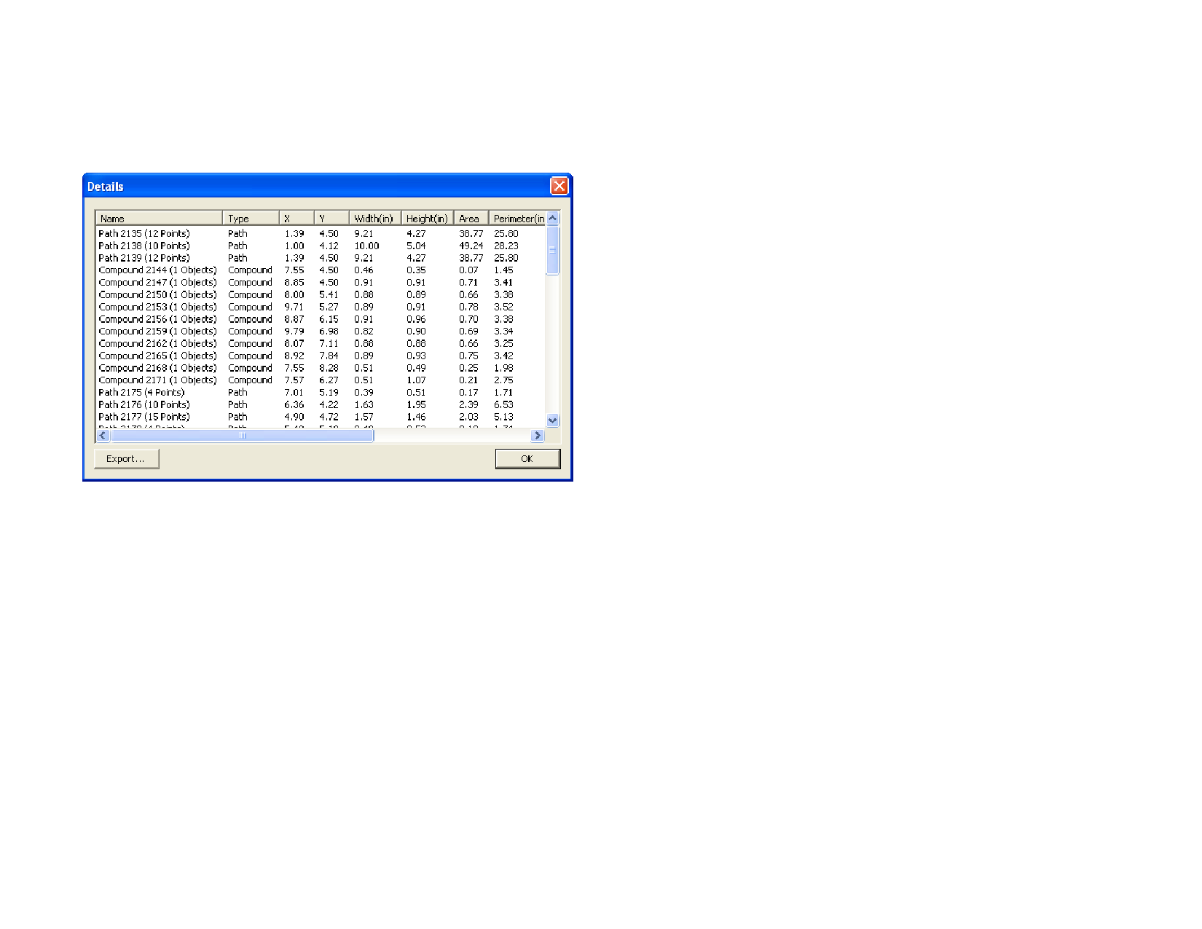This screenshot has height=929, width=1202.
Task: Select the Compound 2165 (1 Objects) row
Action: [157, 356]
